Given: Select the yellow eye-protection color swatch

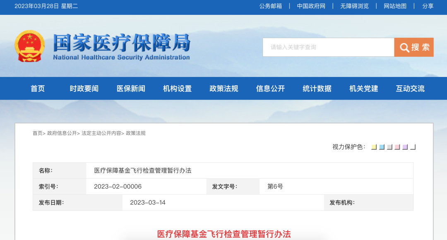Looking at the screenshot, I should pyautogui.click(x=374, y=147).
